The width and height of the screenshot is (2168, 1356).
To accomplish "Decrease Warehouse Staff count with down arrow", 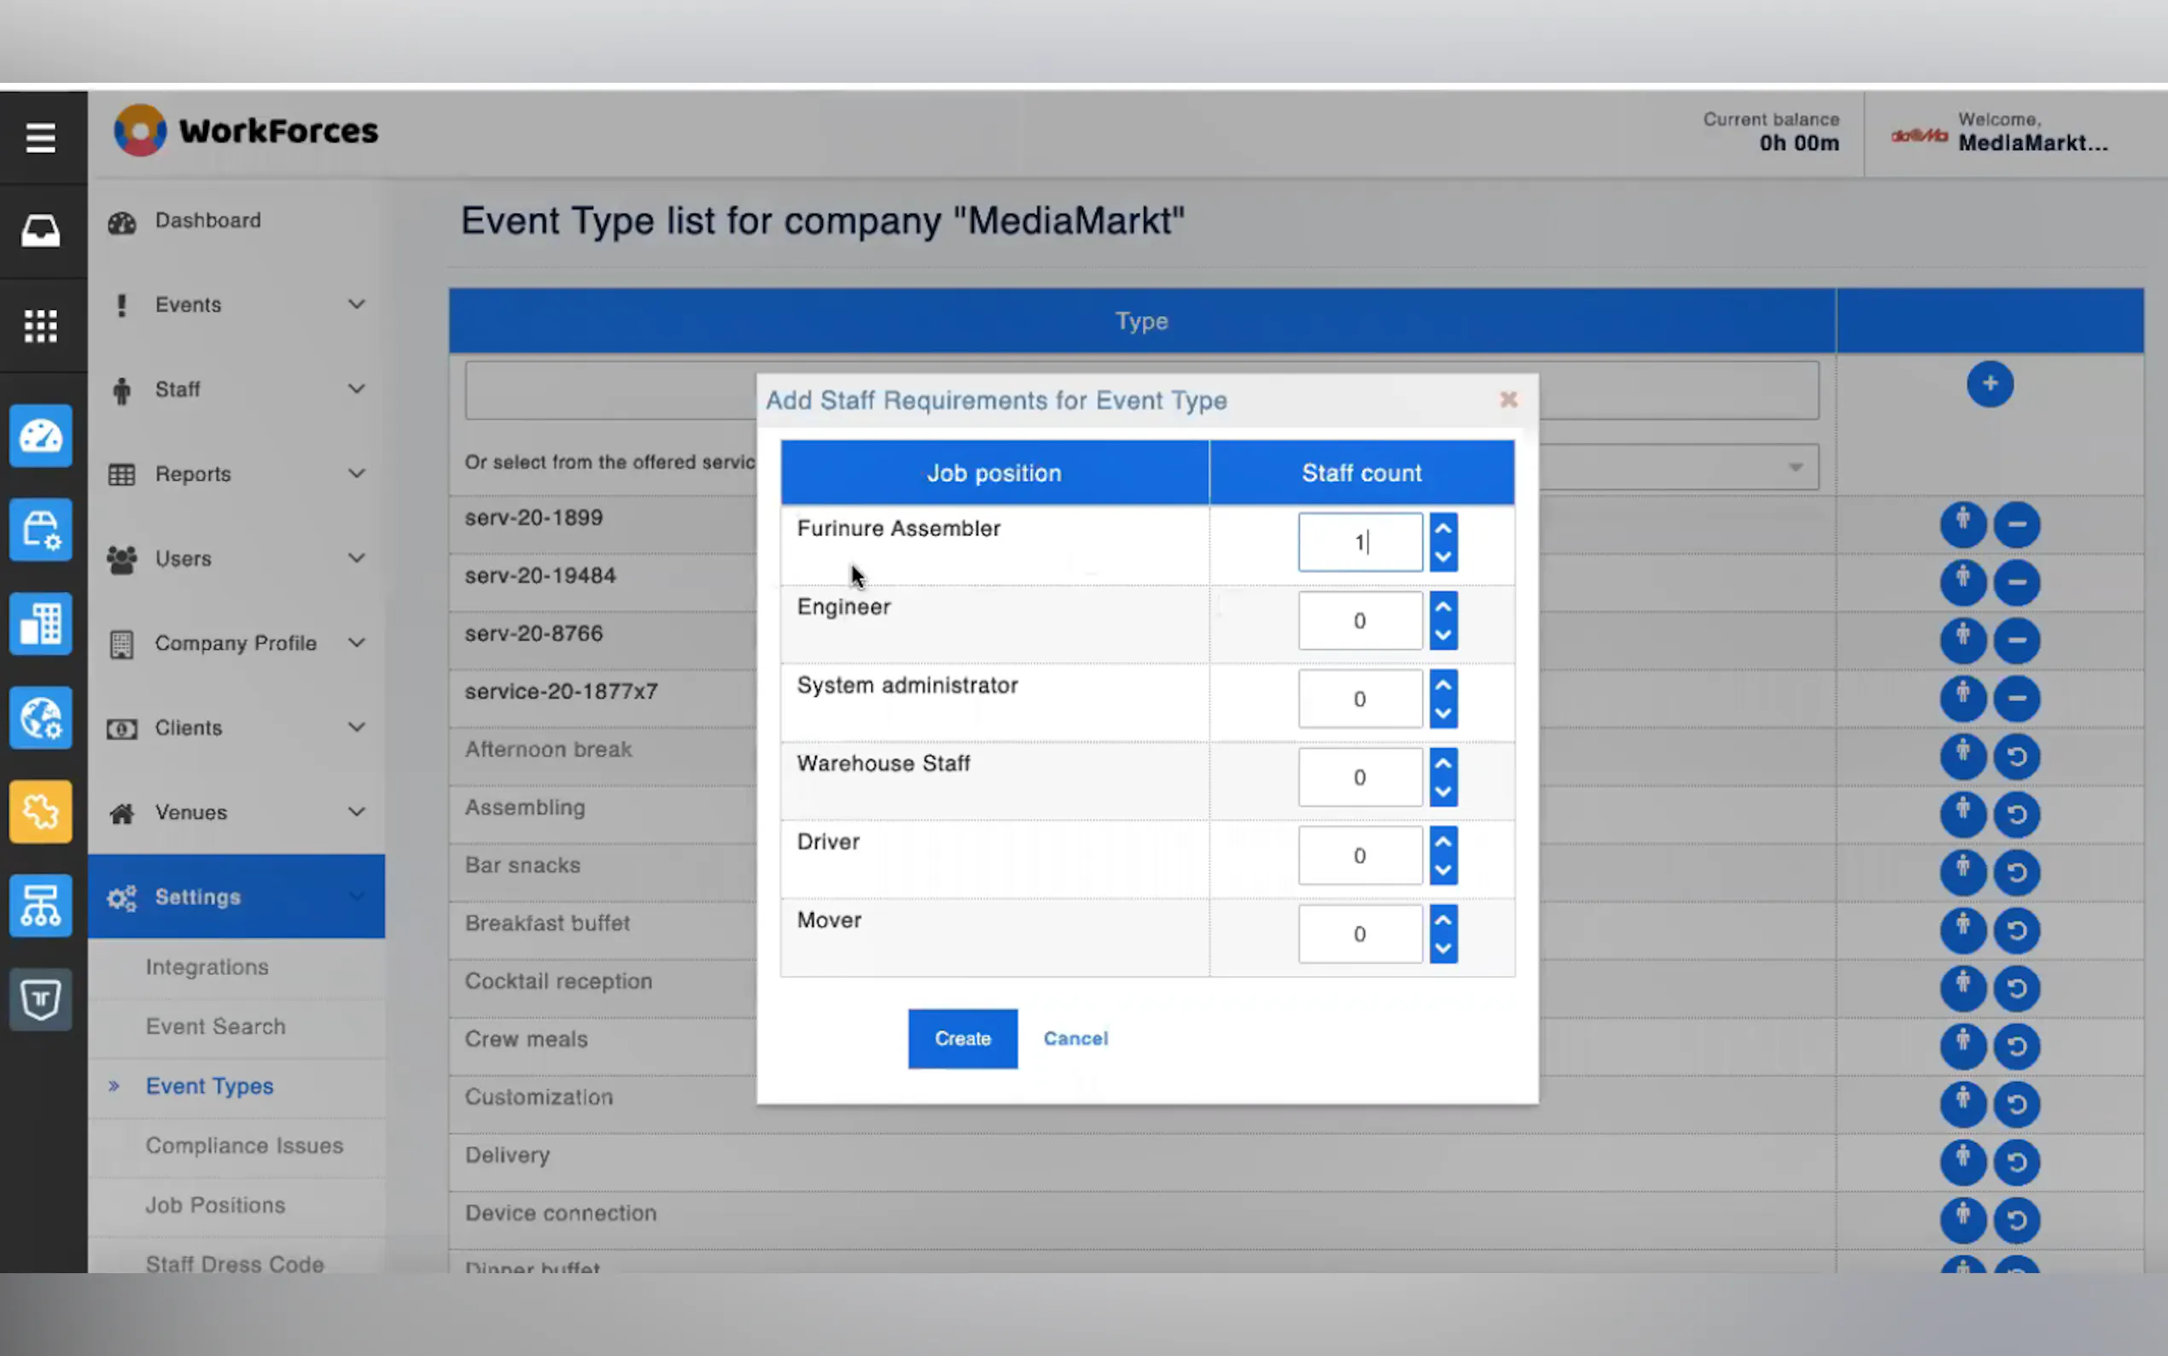I will click(1442, 791).
